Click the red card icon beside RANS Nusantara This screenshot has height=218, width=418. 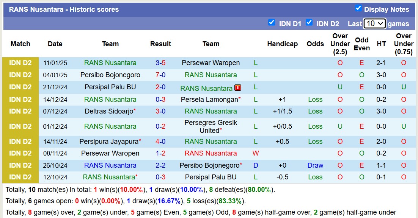(x=238, y=88)
